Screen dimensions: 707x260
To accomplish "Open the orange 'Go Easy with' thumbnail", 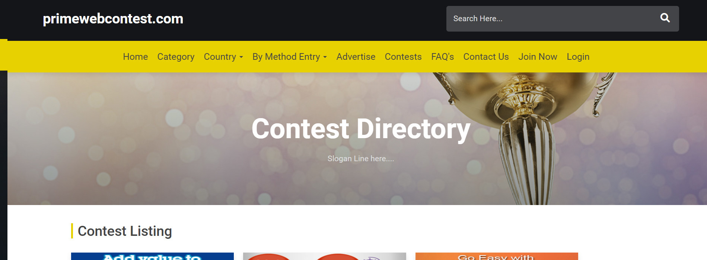I will tap(497, 256).
